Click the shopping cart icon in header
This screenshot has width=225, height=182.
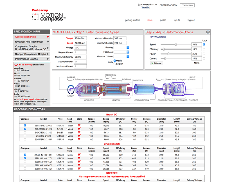pos(139,5)
